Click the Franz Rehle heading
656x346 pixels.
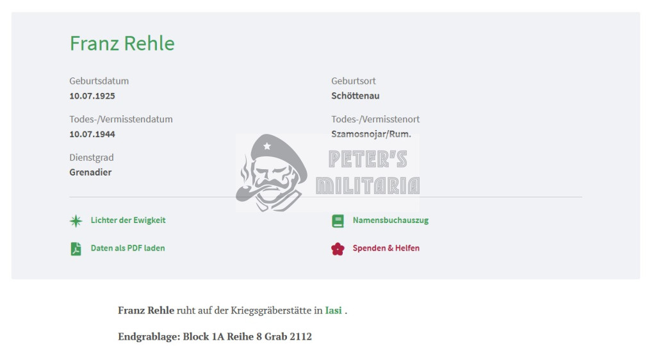coord(122,44)
